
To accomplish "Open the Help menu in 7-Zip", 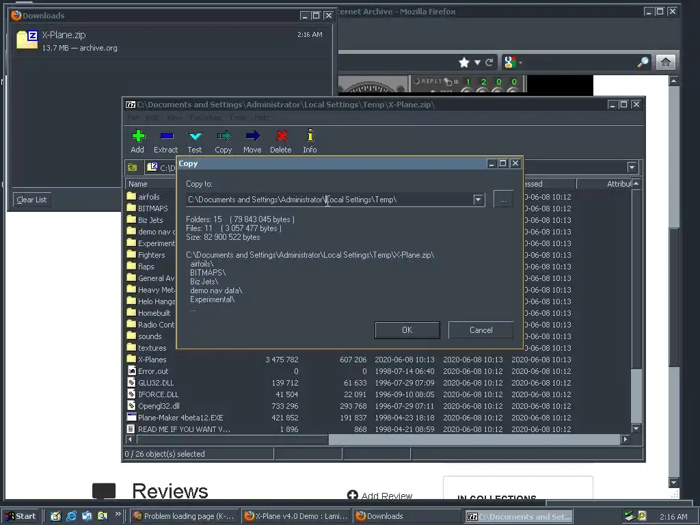I will pos(262,118).
